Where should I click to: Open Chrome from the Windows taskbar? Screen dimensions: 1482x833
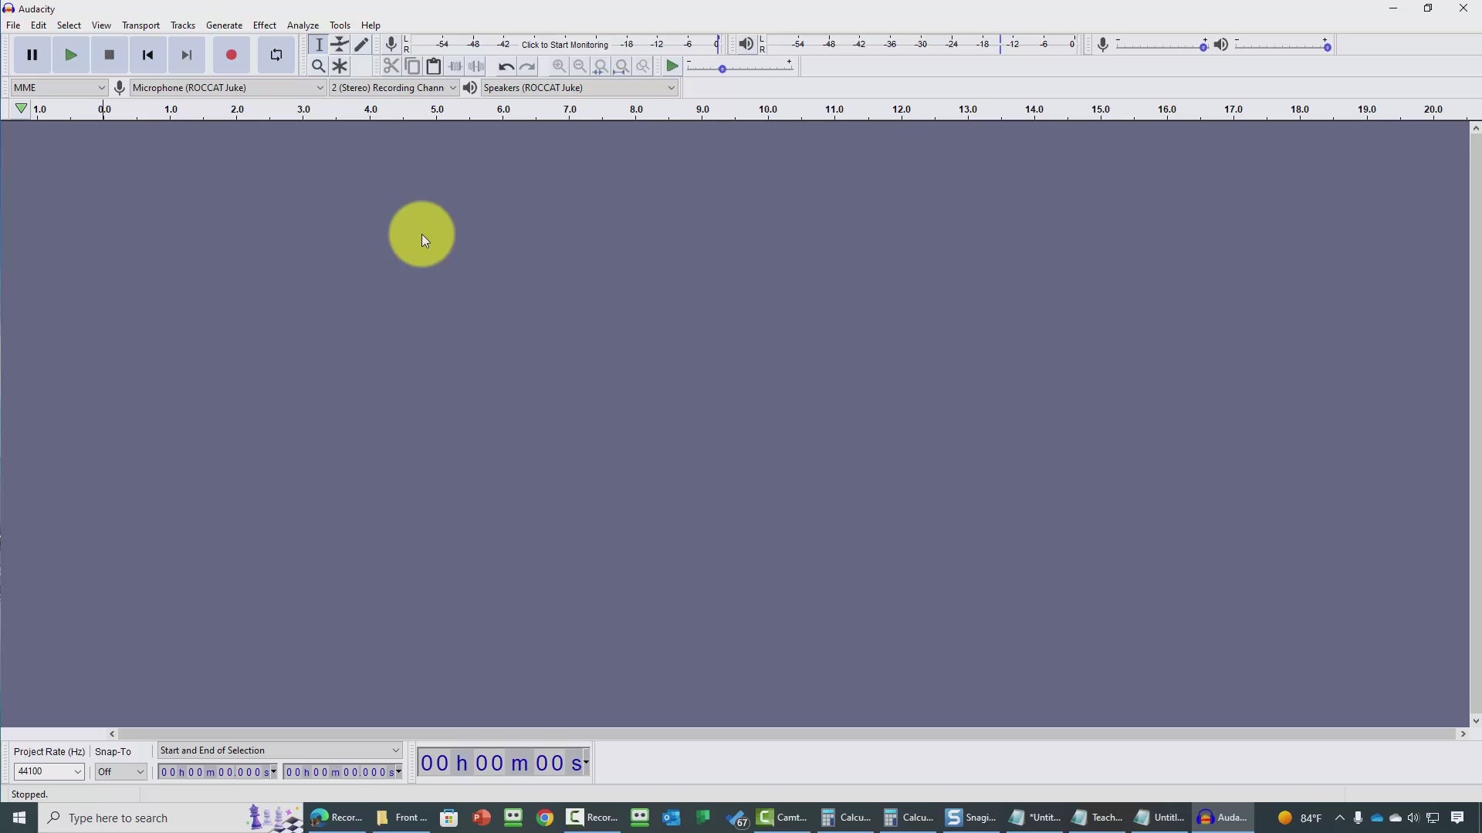[x=545, y=818]
